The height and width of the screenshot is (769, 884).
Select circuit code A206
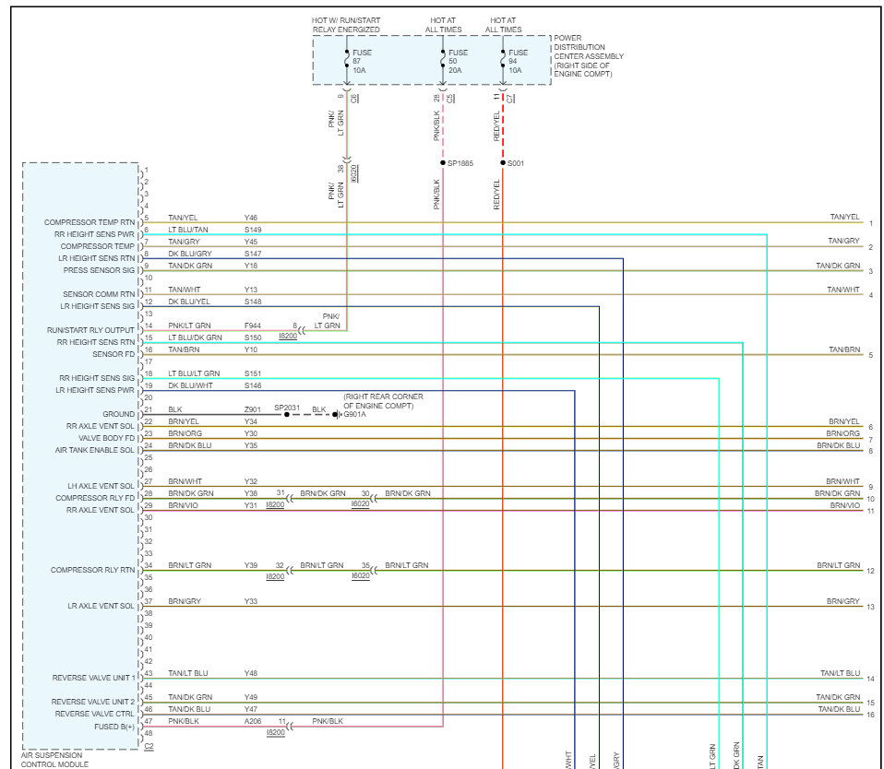pyautogui.click(x=253, y=720)
